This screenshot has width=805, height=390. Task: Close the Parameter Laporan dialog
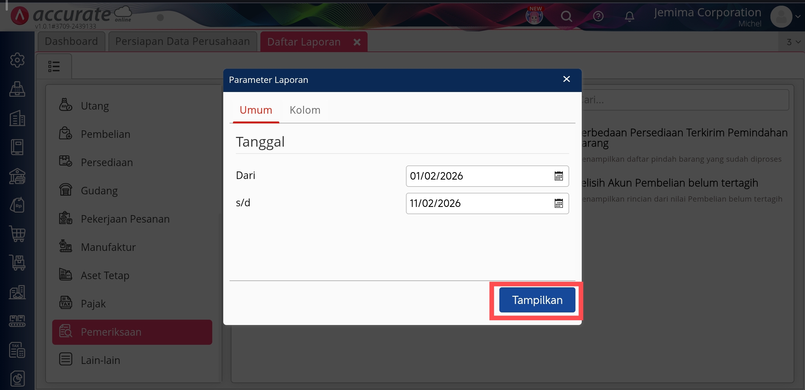566,79
